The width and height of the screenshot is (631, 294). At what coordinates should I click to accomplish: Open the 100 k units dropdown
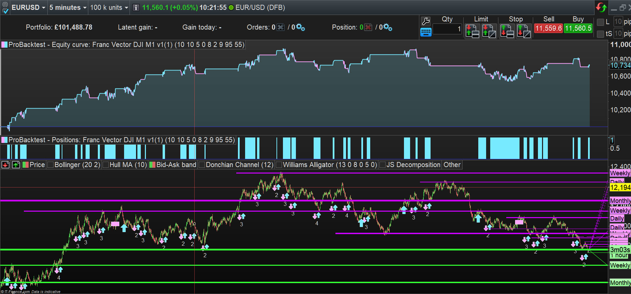pyautogui.click(x=109, y=7)
